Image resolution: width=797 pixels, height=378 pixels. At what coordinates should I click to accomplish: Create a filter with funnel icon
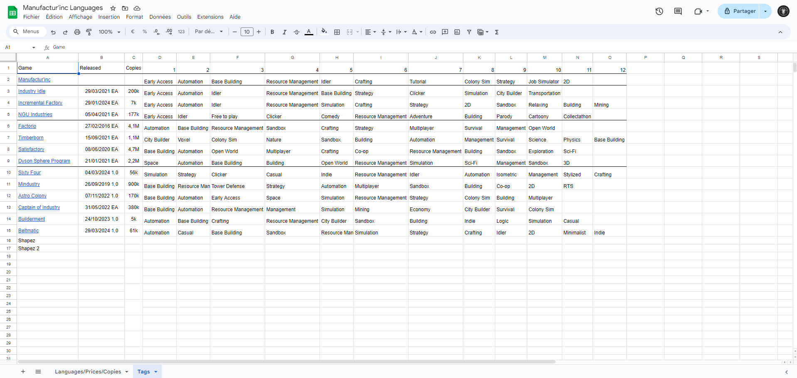tap(469, 32)
